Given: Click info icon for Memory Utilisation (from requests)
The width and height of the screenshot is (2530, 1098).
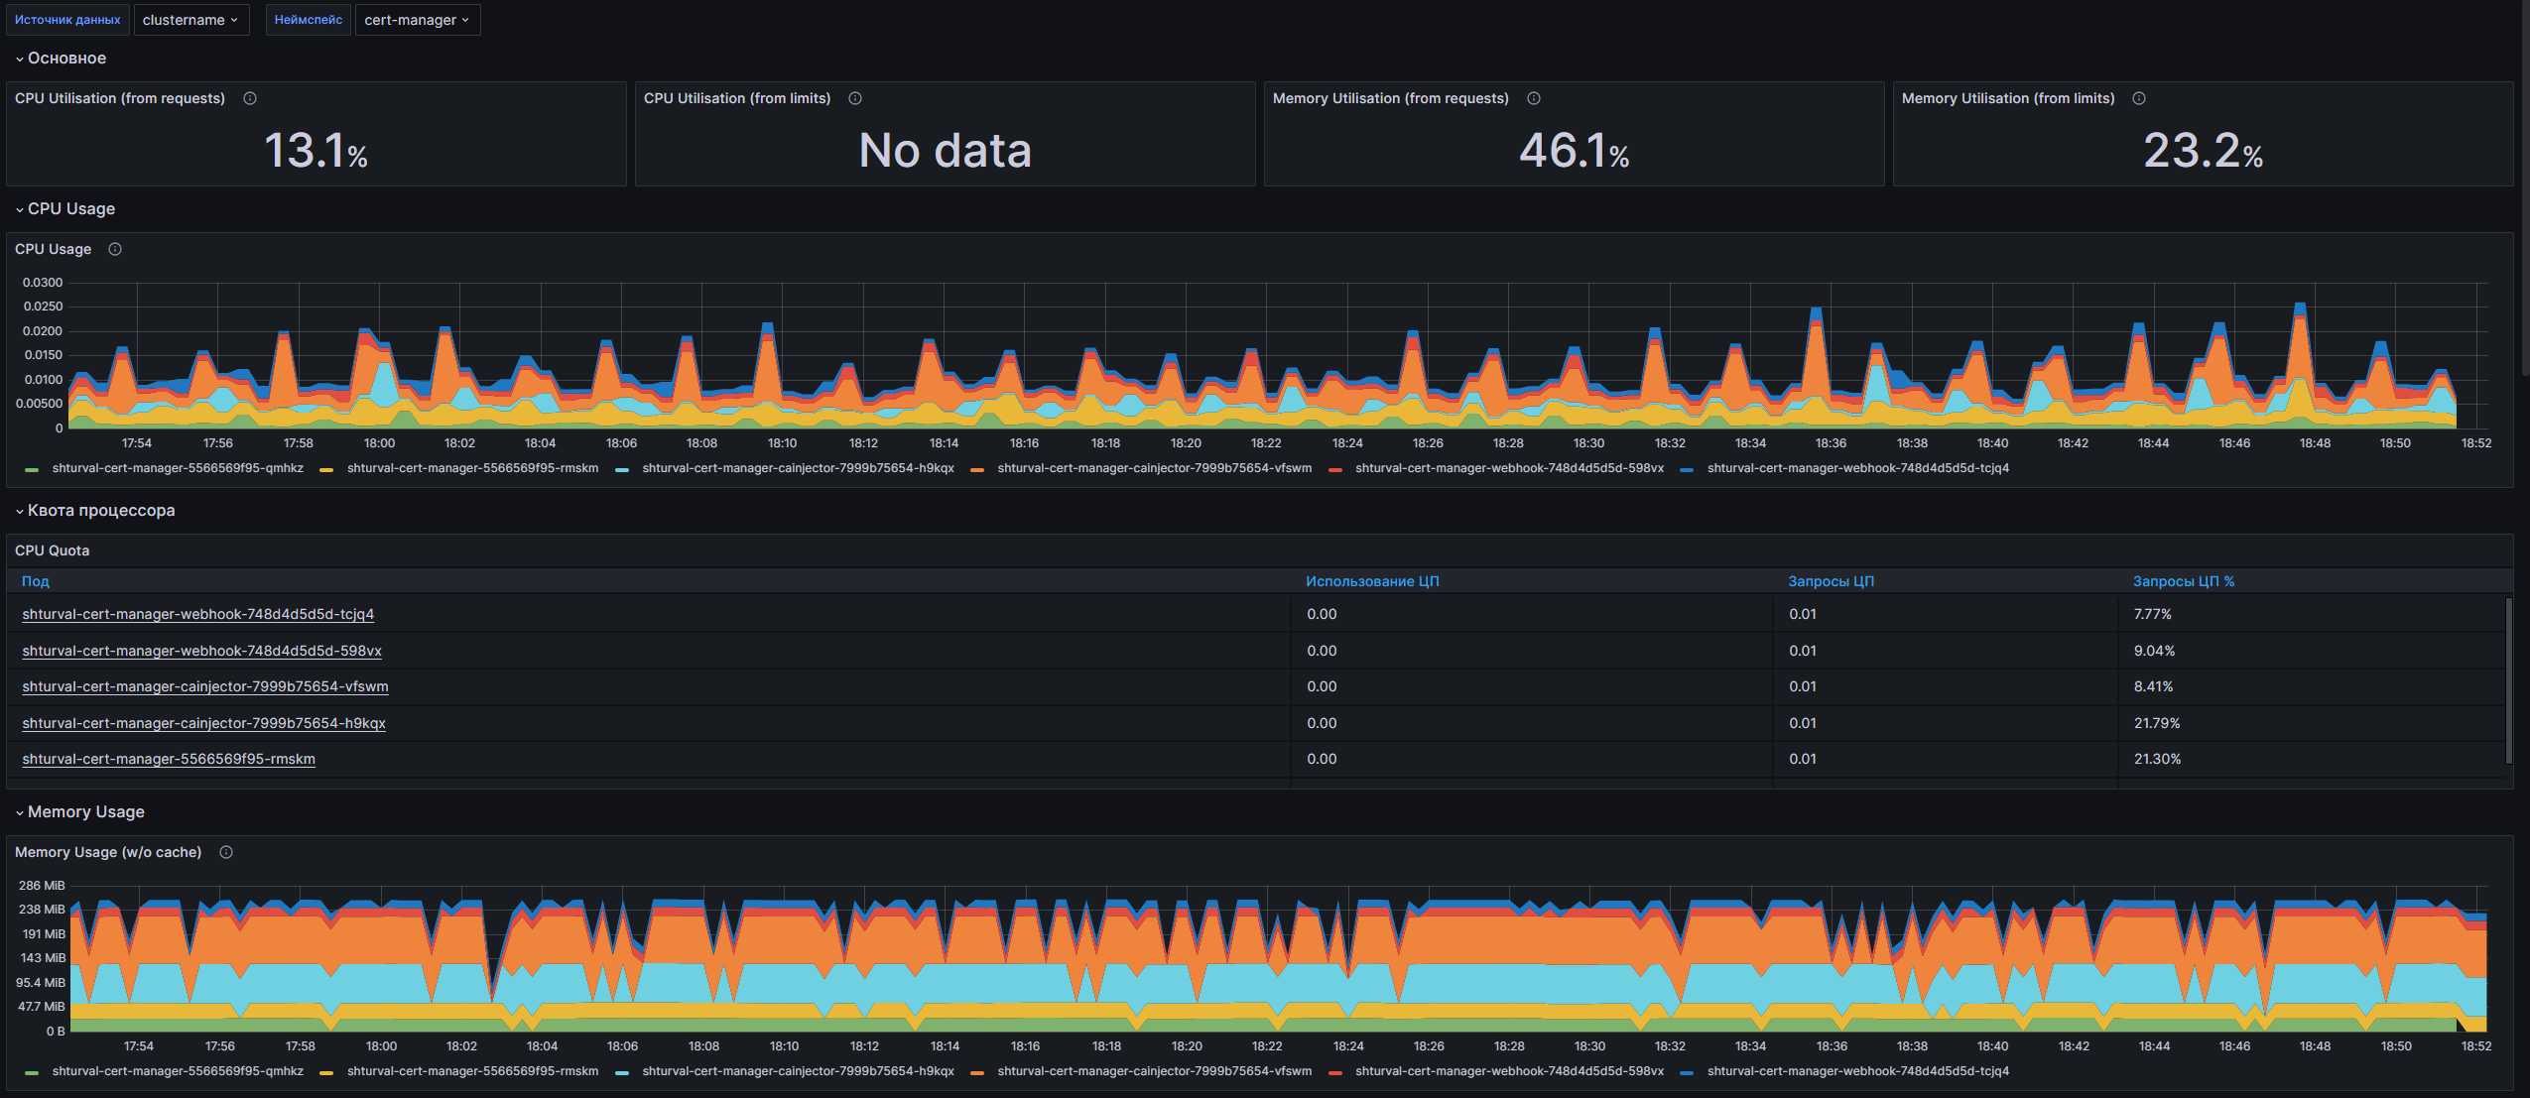Looking at the screenshot, I should (1534, 98).
